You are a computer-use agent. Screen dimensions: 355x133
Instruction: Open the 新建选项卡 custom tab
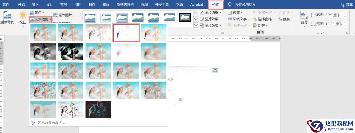click(x=125, y=5)
